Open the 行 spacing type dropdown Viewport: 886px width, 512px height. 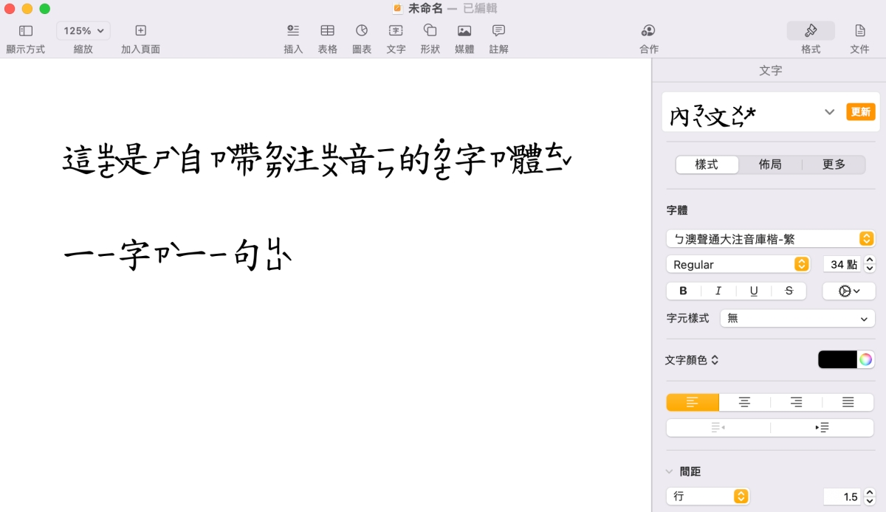click(708, 497)
